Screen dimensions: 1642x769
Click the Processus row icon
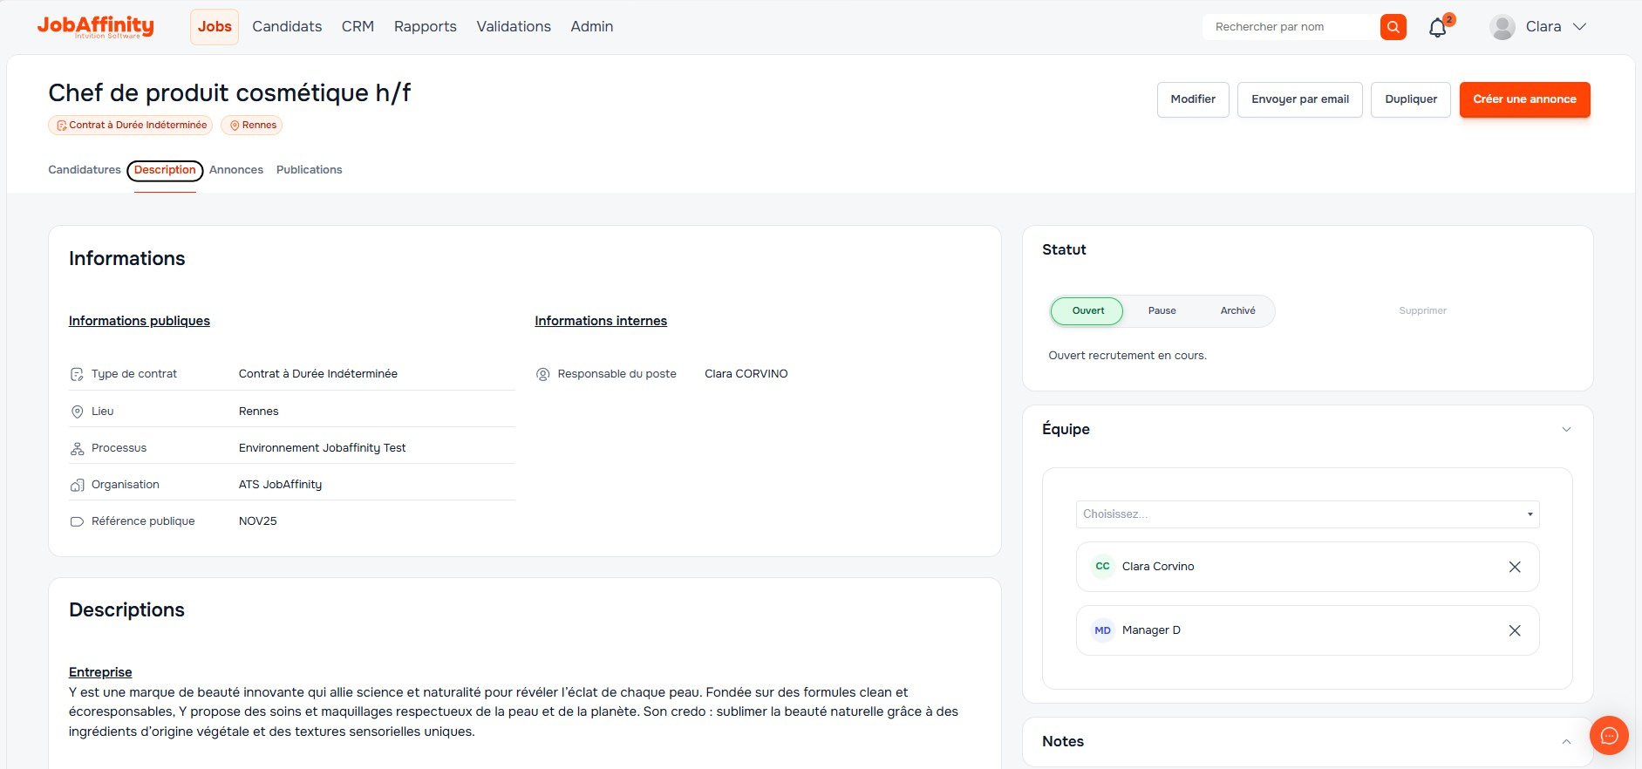[77, 448]
